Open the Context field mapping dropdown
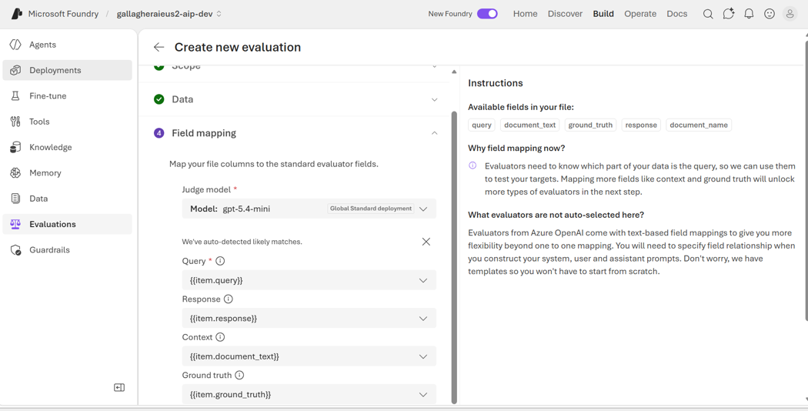Image resolution: width=808 pixels, height=411 pixels. click(309, 356)
